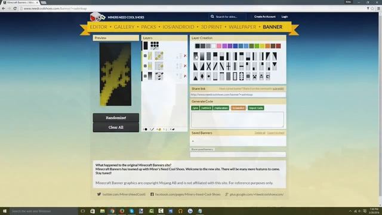Click the base layer six-dot pattern icon
This screenshot has width=382, height=215.
[155, 45]
